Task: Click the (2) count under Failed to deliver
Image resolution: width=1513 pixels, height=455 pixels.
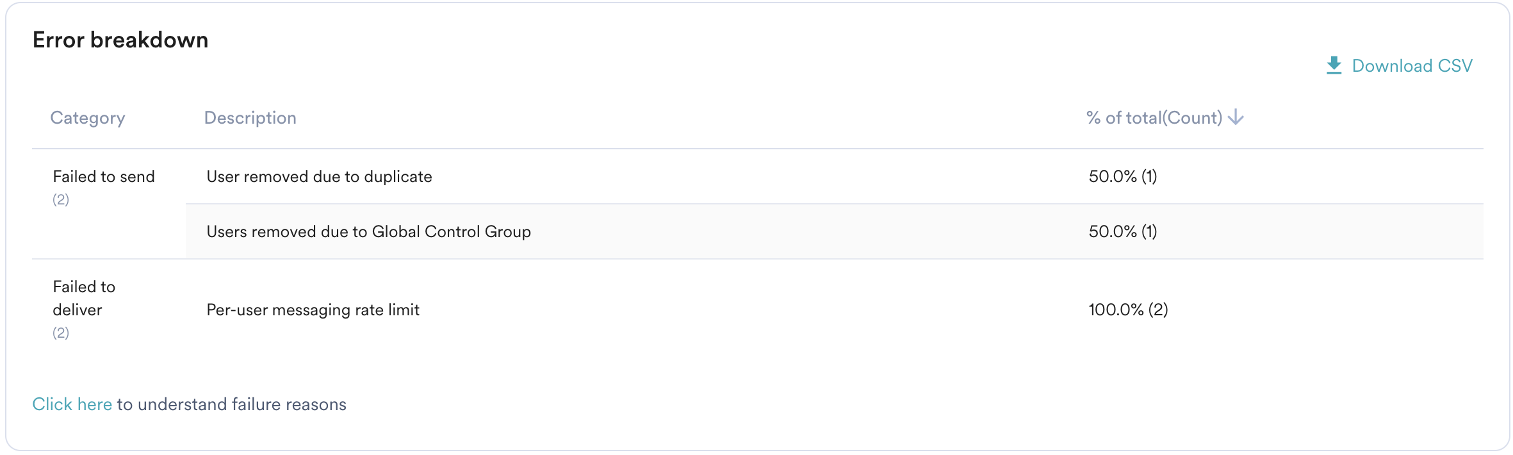Action: [x=60, y=333]
